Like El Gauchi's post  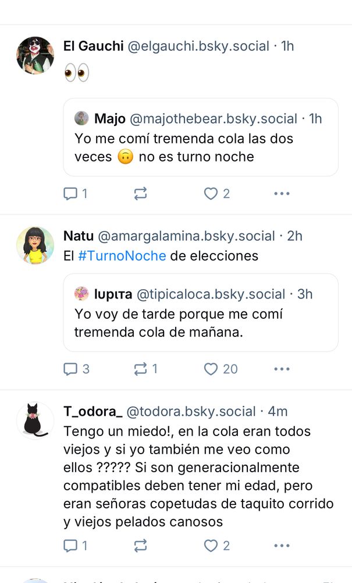(x=217, y=194)
